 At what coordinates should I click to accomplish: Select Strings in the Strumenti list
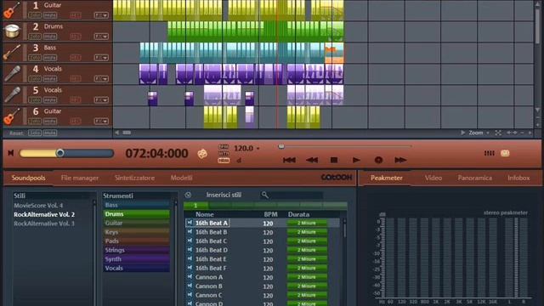(136, 250)
